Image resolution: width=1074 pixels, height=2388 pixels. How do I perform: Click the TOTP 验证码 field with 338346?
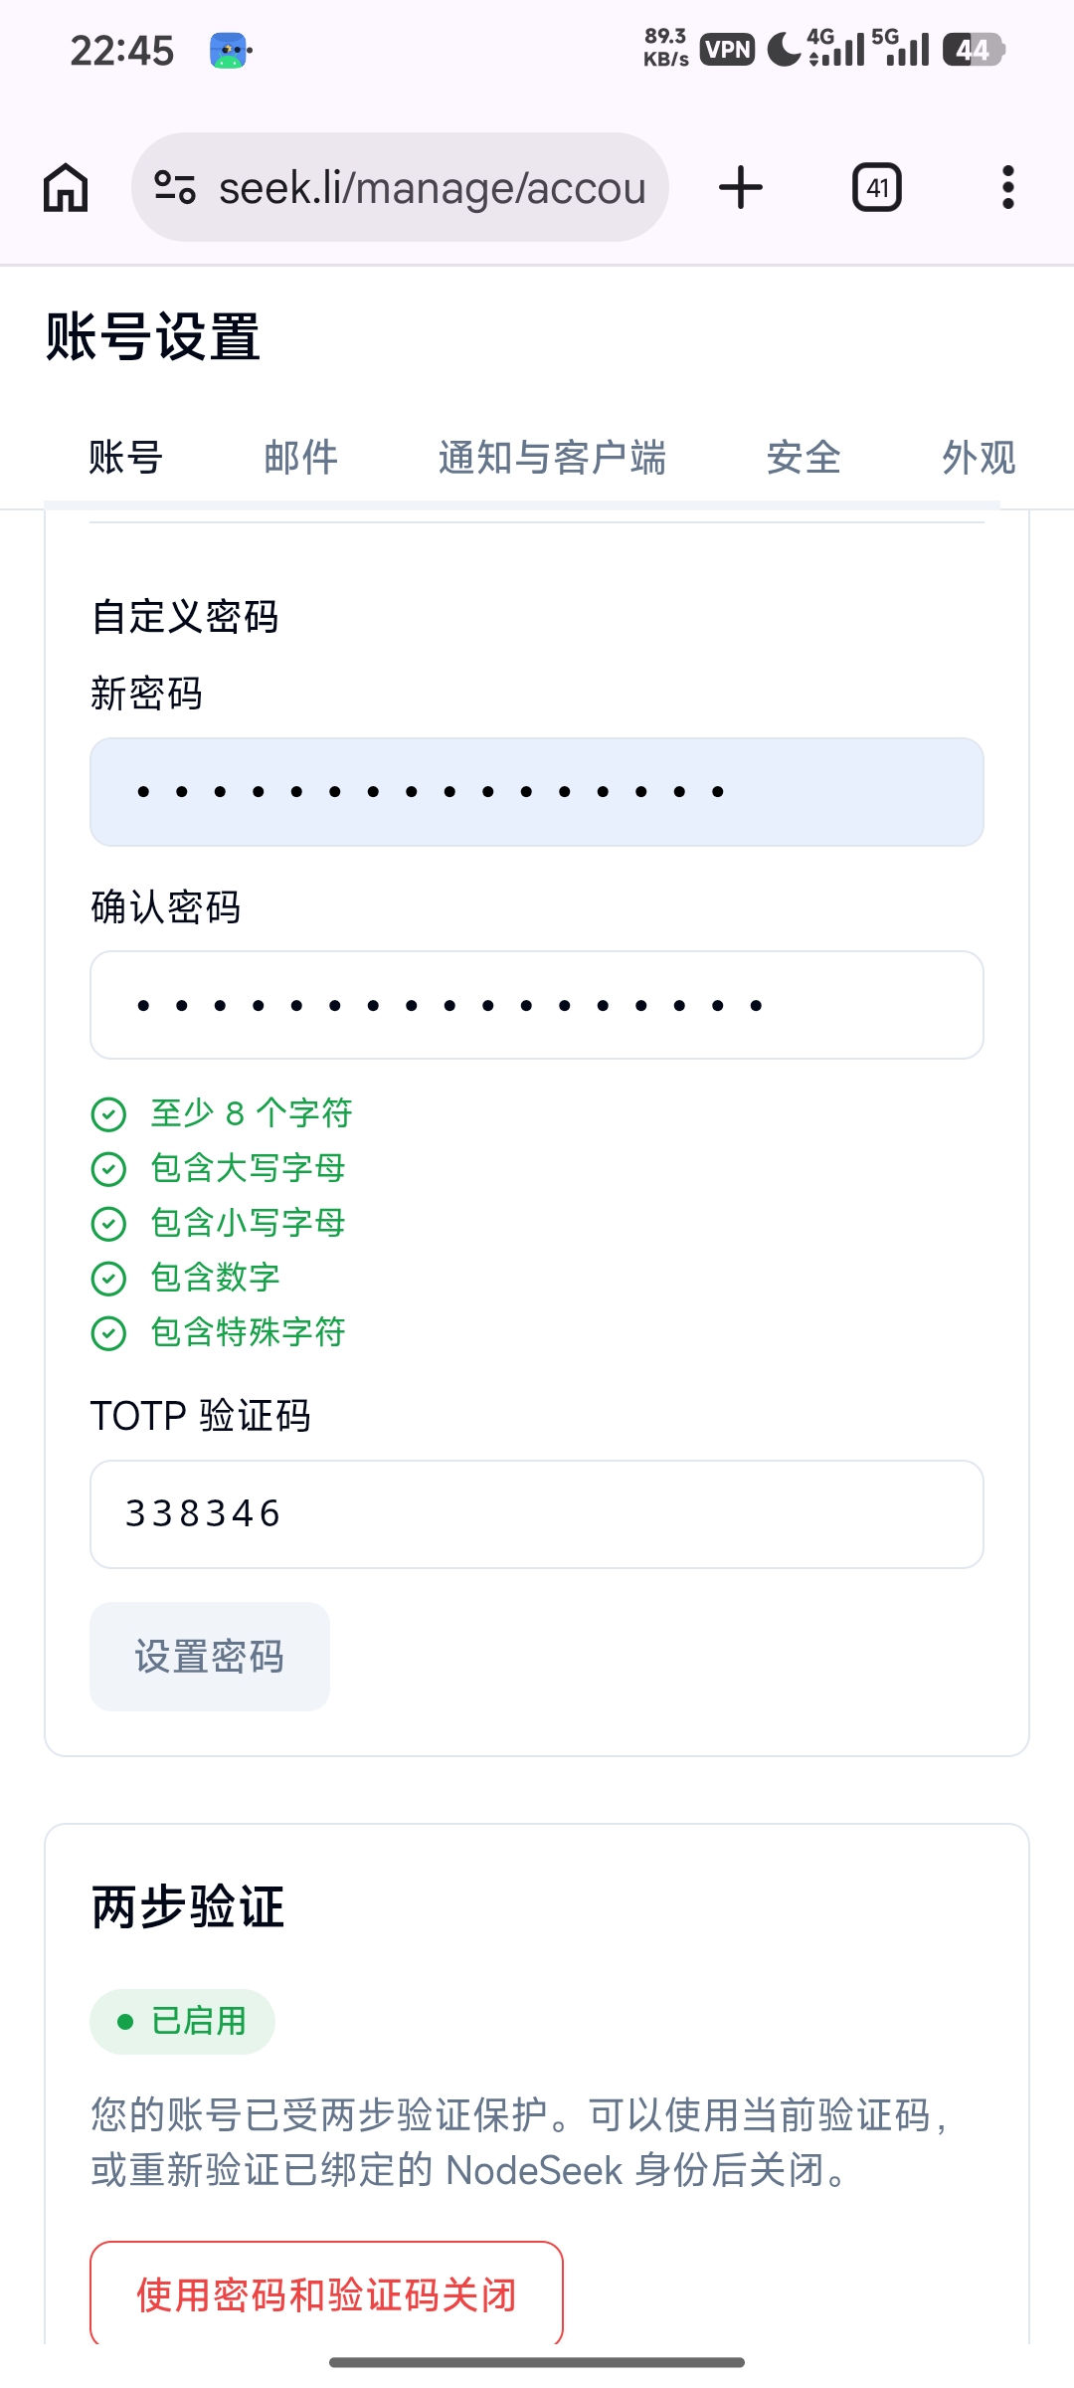click(x=537, y=1514)
